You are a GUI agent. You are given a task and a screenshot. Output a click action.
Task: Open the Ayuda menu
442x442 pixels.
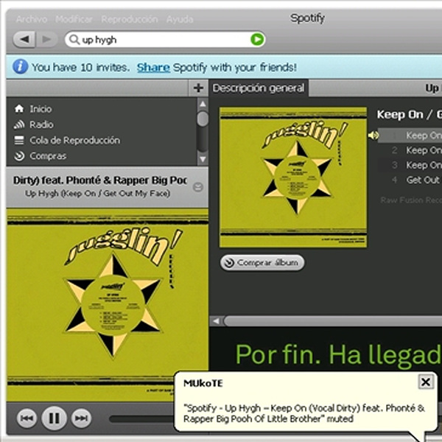tap(180, 19)
